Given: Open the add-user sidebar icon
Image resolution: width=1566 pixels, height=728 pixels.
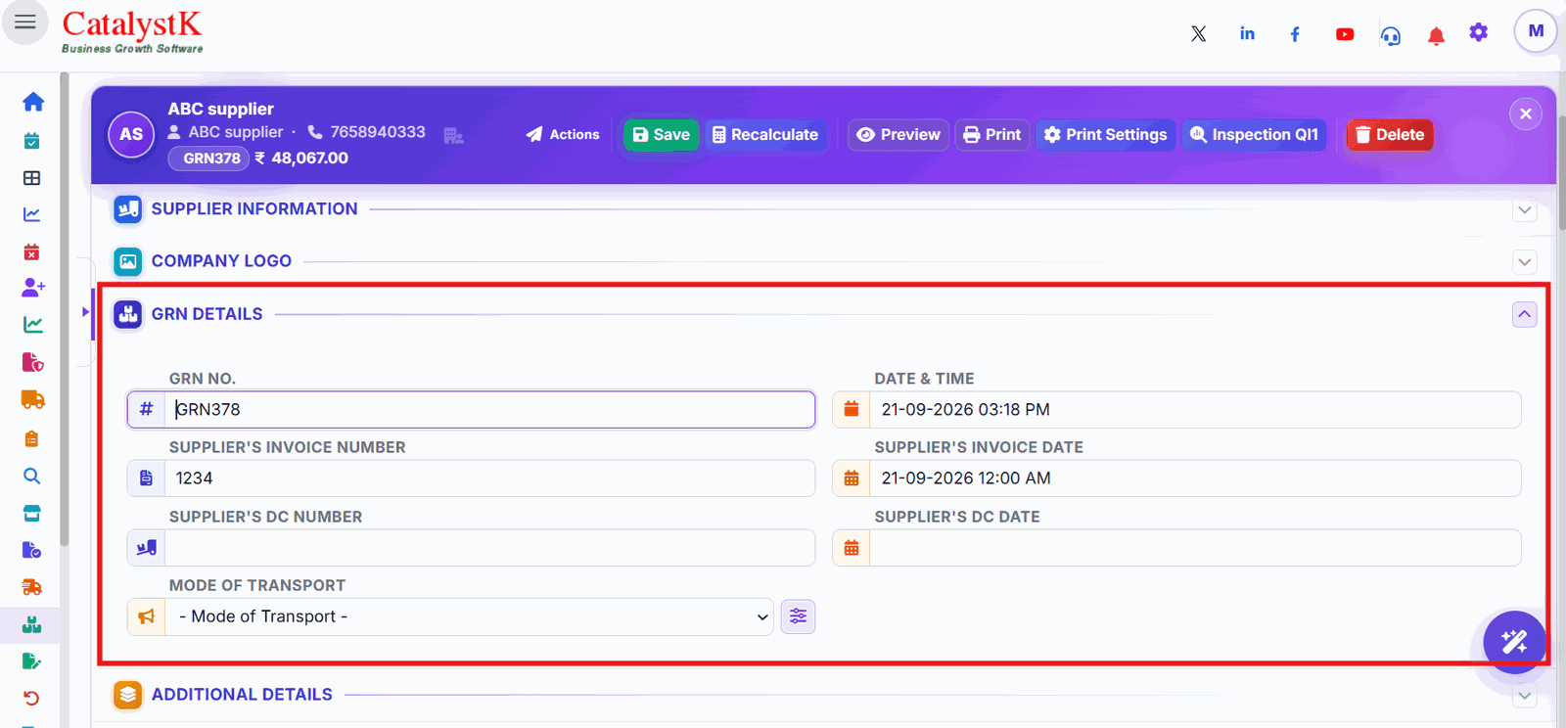Looking at the screenshot, I should 32,287.
